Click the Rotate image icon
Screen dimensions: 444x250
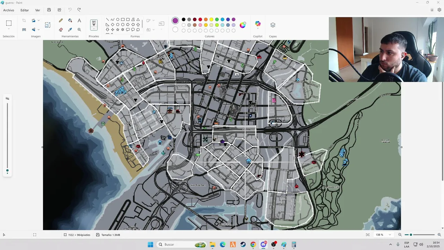(33, 20)
